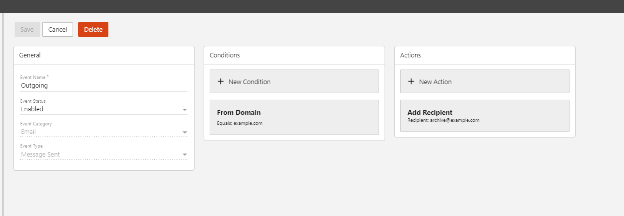
Task: Open the From Domain condition card
Action: click(294, 117)
